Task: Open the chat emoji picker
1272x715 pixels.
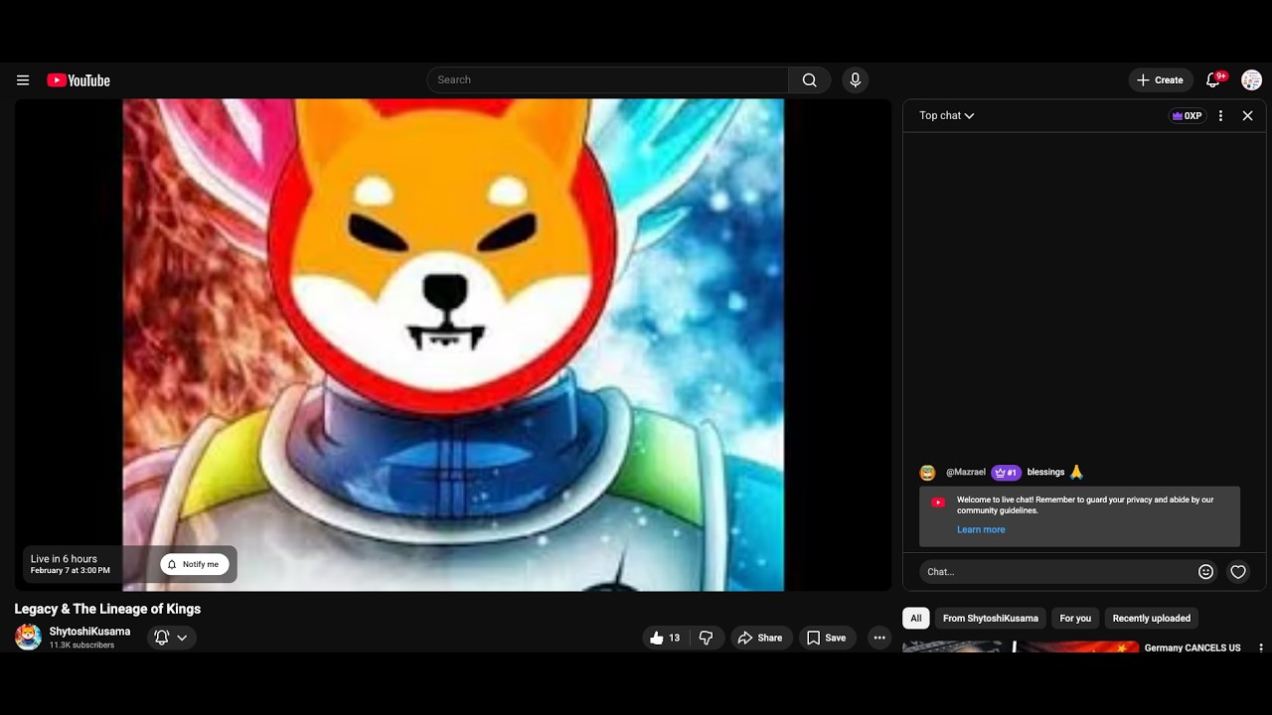Action: 1205,572
